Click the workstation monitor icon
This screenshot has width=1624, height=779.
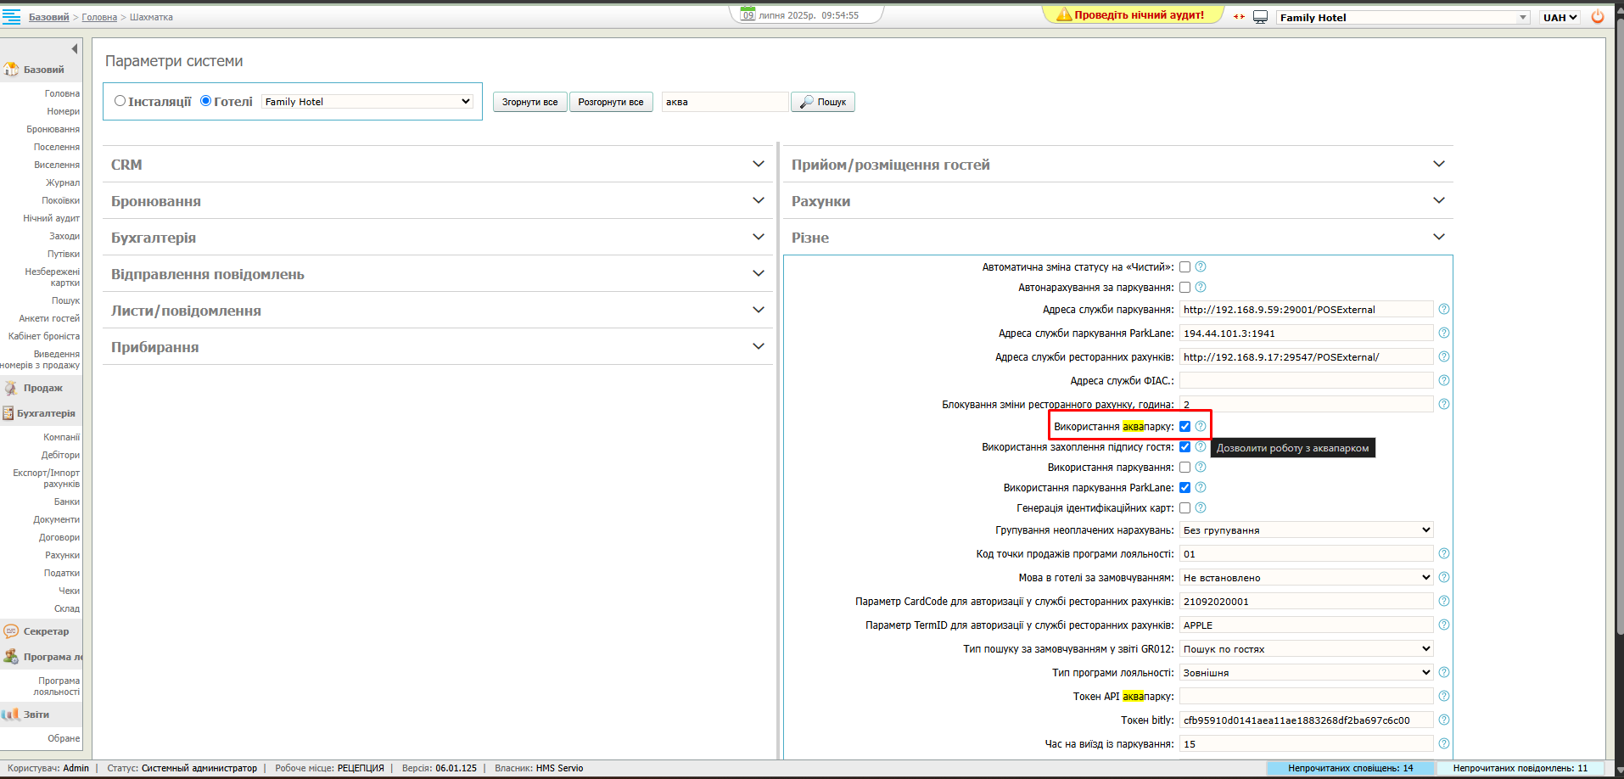[x=1260, y=17]
